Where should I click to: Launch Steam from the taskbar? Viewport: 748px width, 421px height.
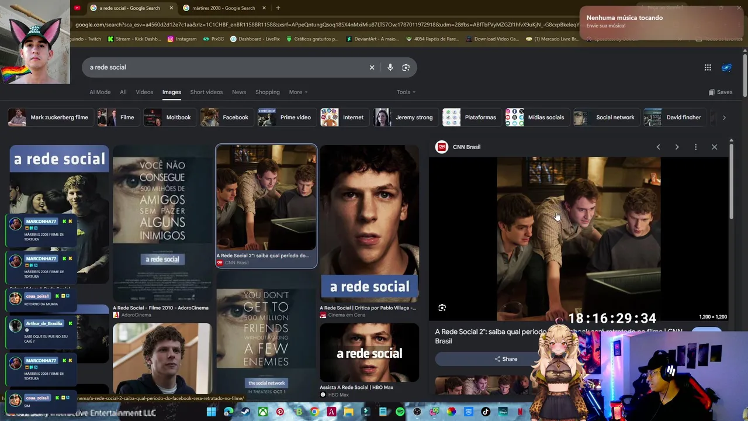(245, 412)
